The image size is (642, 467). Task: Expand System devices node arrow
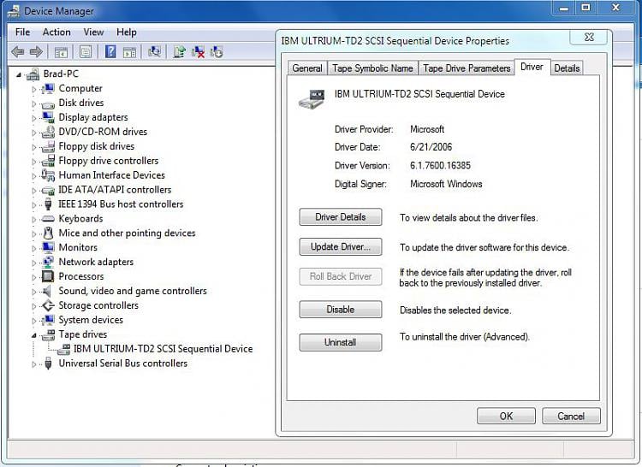pos(34,320)
